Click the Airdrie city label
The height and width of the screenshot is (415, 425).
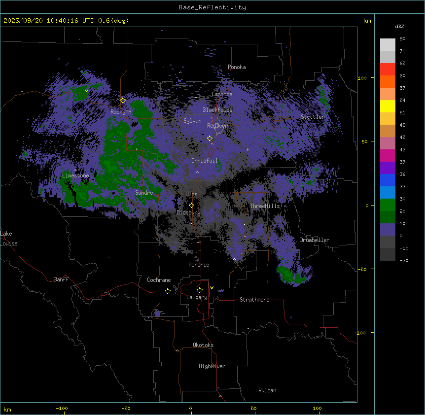199,265
